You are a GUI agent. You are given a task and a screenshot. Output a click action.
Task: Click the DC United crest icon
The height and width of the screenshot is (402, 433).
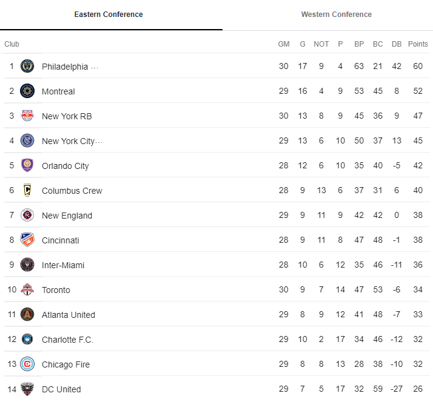click(27, 389)
